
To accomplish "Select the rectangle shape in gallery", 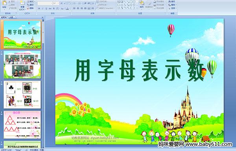I will (x=131, y=2).
